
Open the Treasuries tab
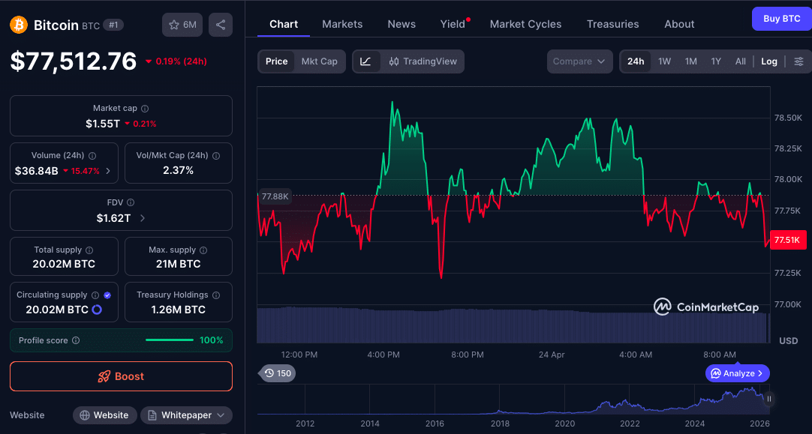[x=612, y=24]
